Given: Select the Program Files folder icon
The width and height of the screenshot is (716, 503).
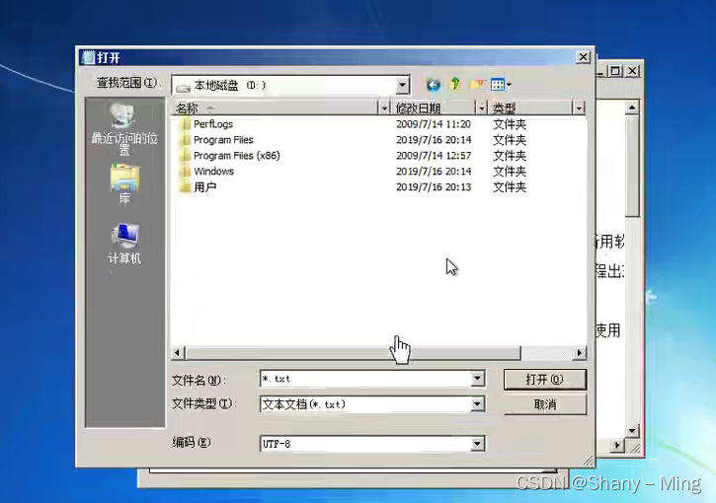Looking at the screenshot, I should tap(185, 139).
